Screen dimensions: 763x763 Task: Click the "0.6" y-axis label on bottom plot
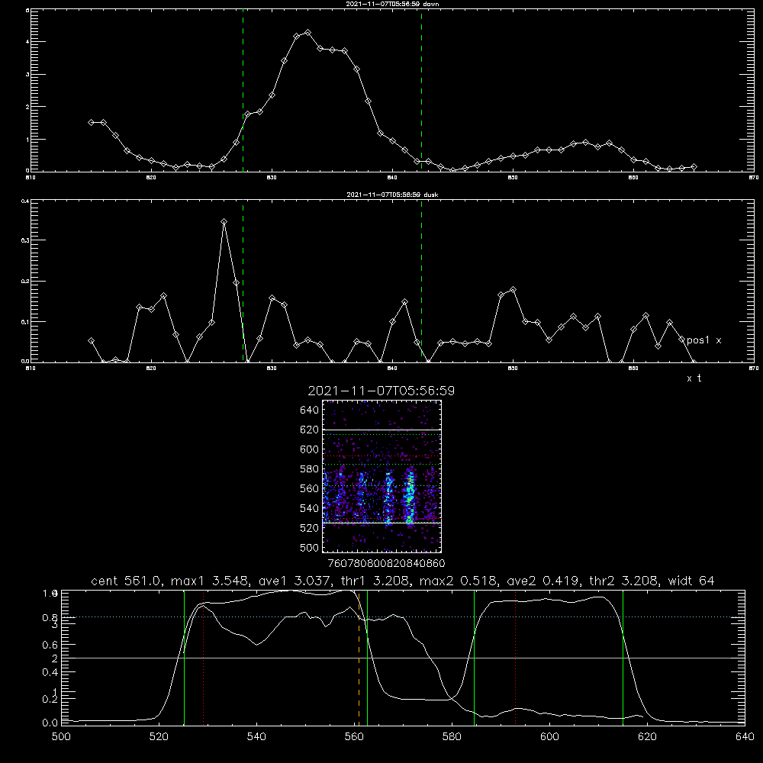tap(50, 645)
